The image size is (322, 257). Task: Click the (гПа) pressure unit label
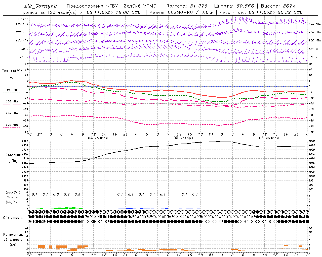coord(13,161)
